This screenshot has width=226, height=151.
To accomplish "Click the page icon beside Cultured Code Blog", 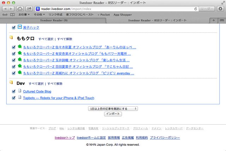I will point(20,91).
